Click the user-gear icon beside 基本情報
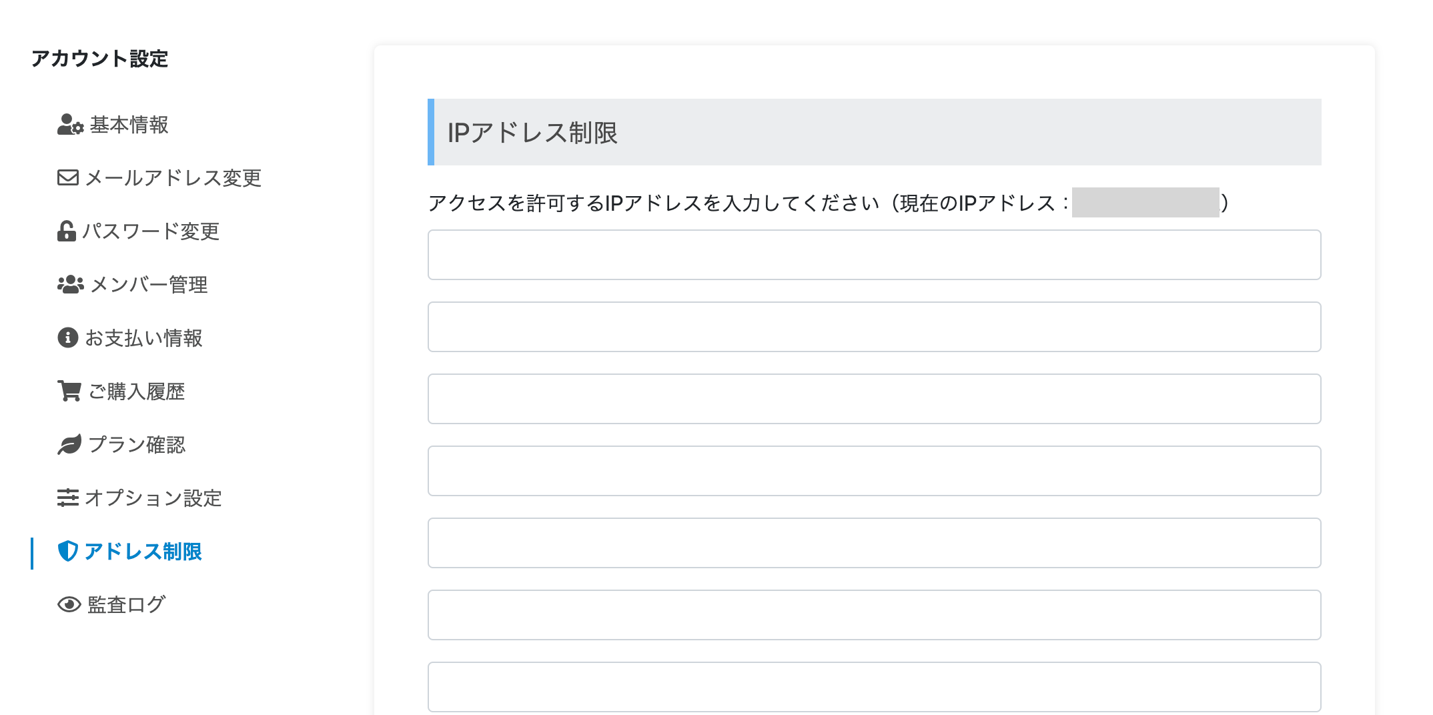This screenshot has width=1433, height=715. pos(70,125)
